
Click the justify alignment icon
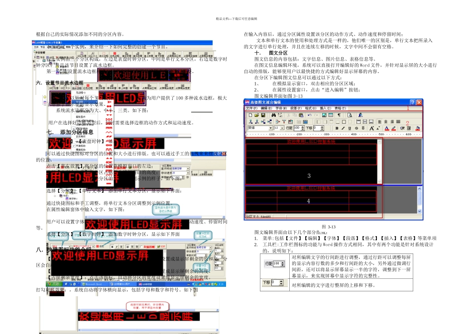point(398,122)
